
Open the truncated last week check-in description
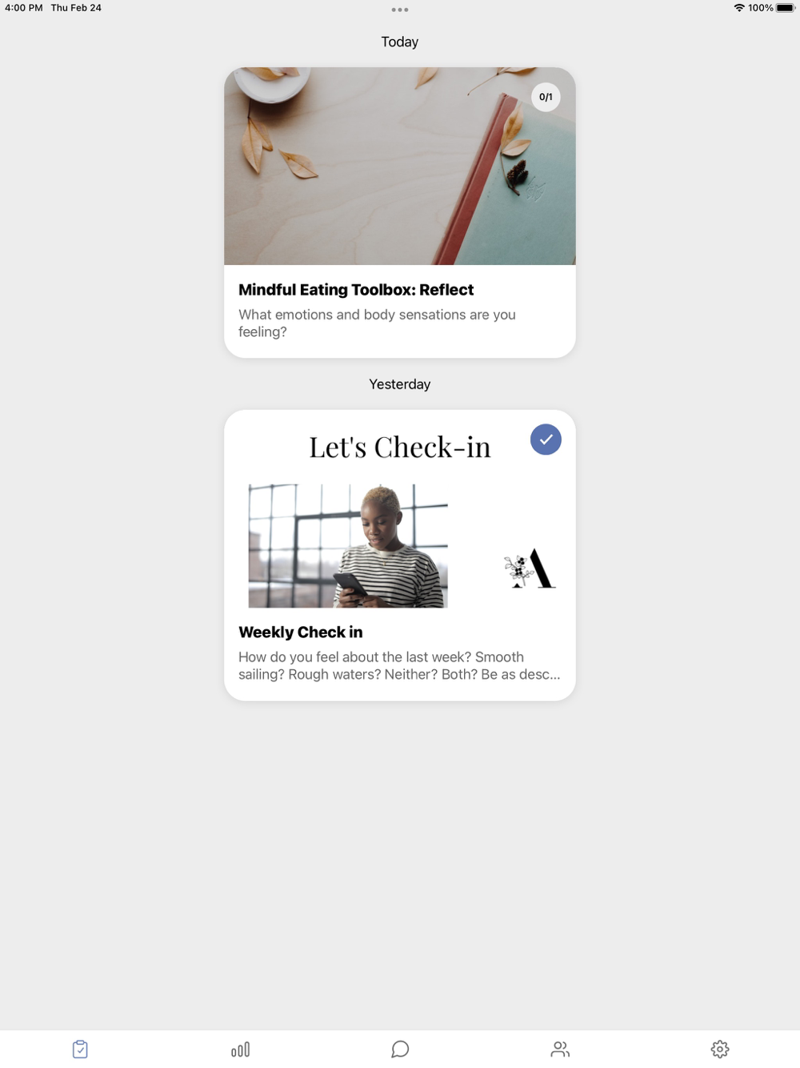[x=399, y=666]
